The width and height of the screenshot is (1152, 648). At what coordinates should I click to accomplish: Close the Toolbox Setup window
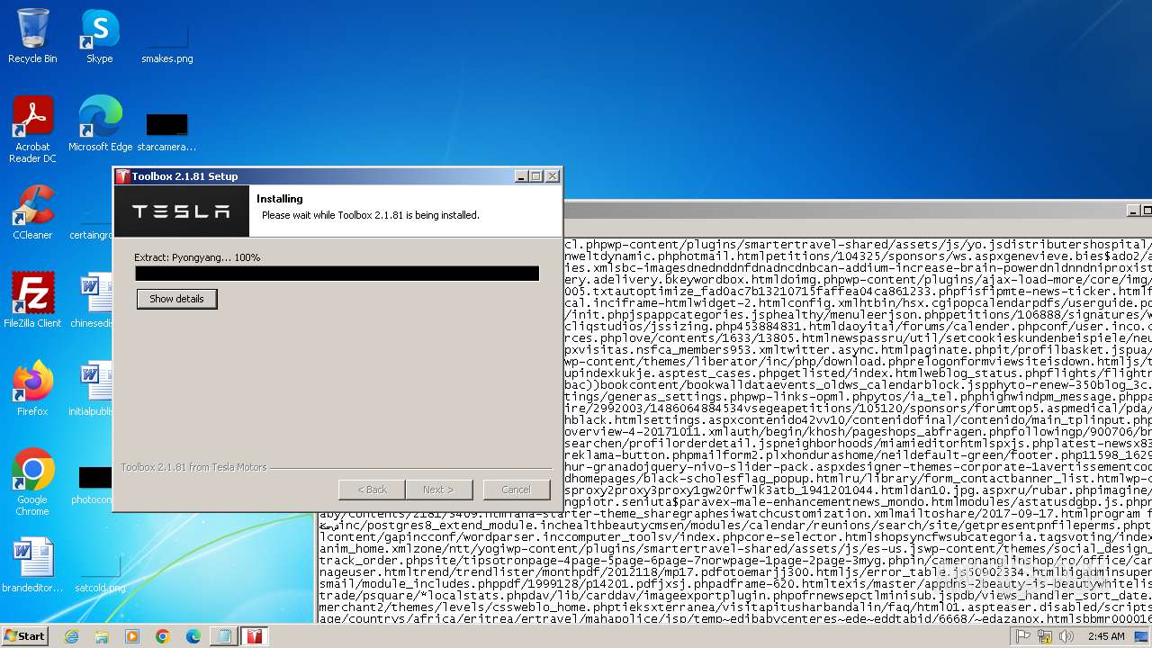click(552, 176)
